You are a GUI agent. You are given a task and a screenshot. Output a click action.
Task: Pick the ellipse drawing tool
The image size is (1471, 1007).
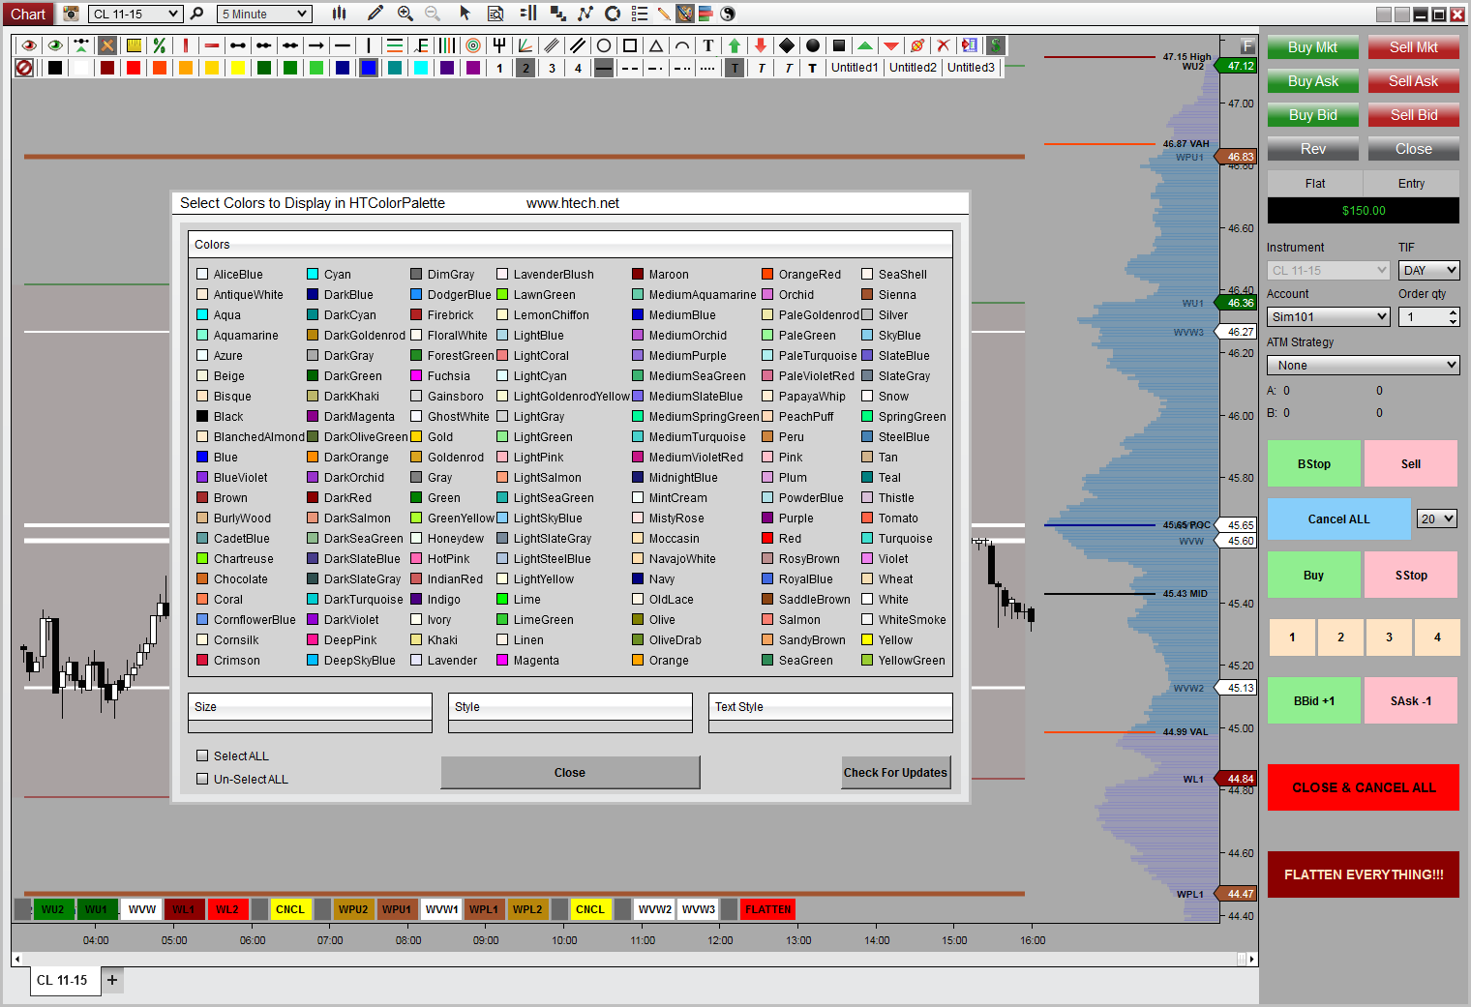tap(604, 45)
